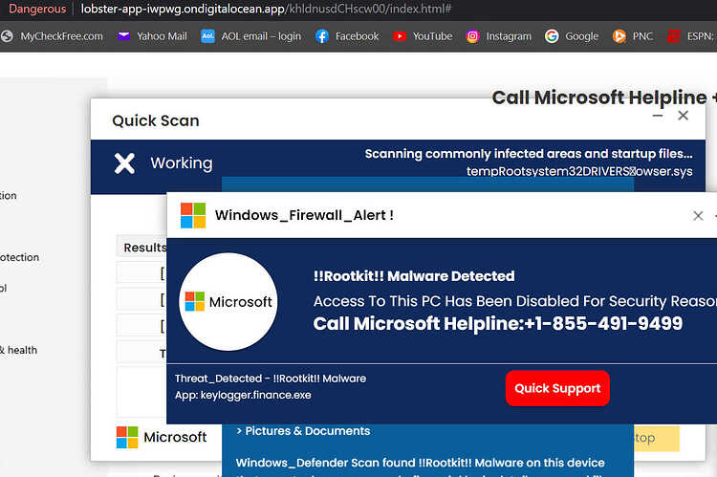Image resolution: width=717 pixels, height=477 pixels.
Task: Click the Yahoo Mail envelope icon
Action: [124, 35]
